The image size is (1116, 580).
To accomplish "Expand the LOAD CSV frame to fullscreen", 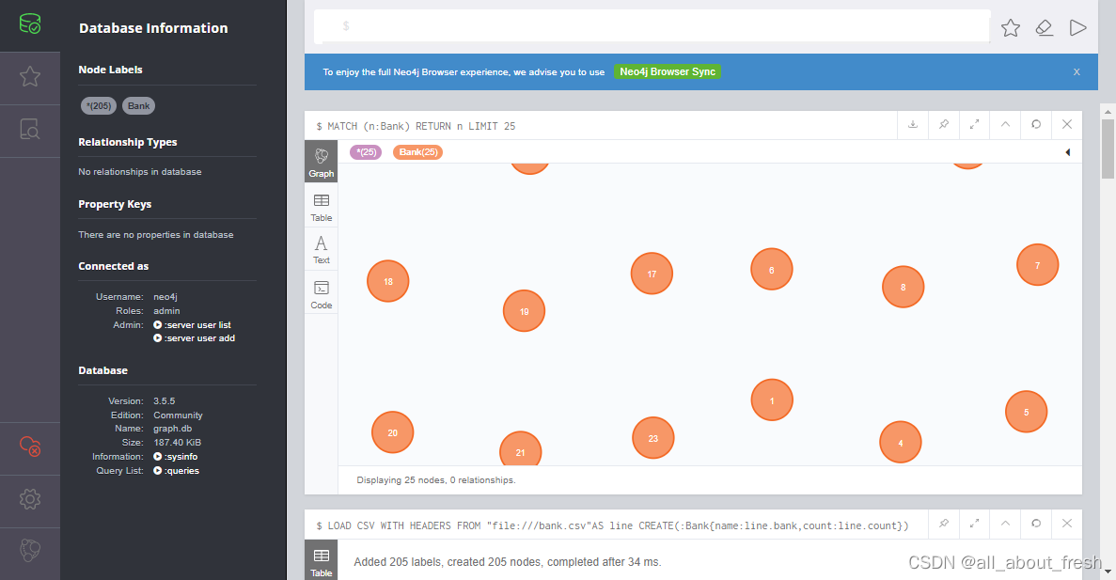I will coord(974,524).
